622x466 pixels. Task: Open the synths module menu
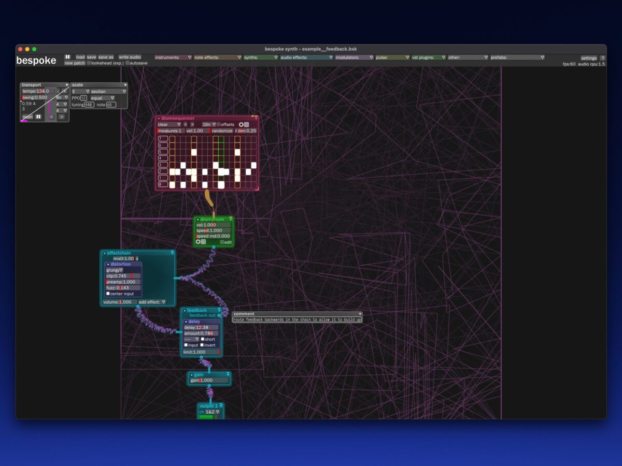pyautogui.click(x=261, y=57)
